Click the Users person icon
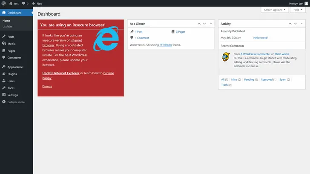The height and width of the screenshot is (174, 310). pyautogui.click(x=4, y=81)
